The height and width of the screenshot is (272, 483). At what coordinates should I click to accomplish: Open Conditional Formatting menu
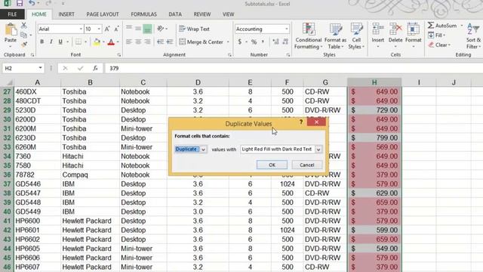point(309,36)
